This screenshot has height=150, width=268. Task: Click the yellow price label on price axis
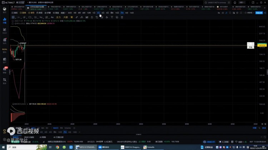click(262, 45)
